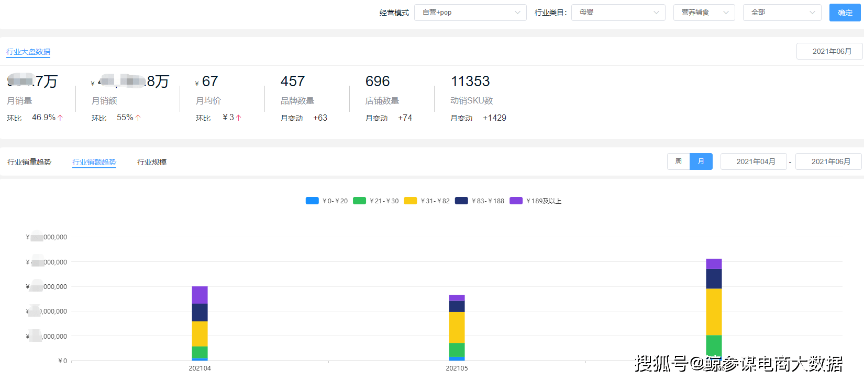
Task: Click the yellow segment of the 202105 bar
Action: point(457,327)
